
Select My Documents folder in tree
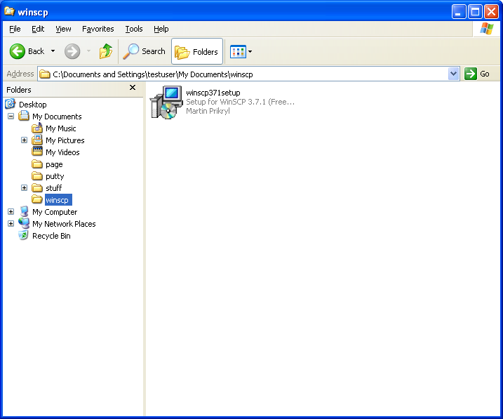coord(57,117)
